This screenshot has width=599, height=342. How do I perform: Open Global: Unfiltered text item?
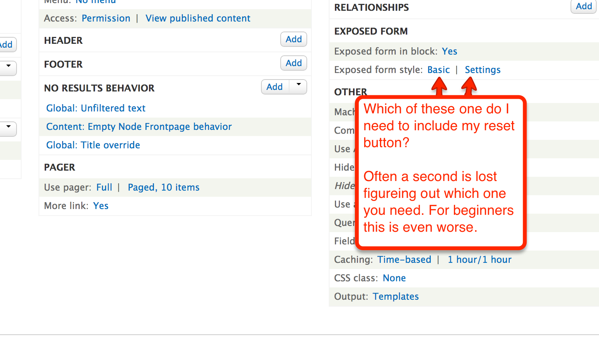[96, 108]
